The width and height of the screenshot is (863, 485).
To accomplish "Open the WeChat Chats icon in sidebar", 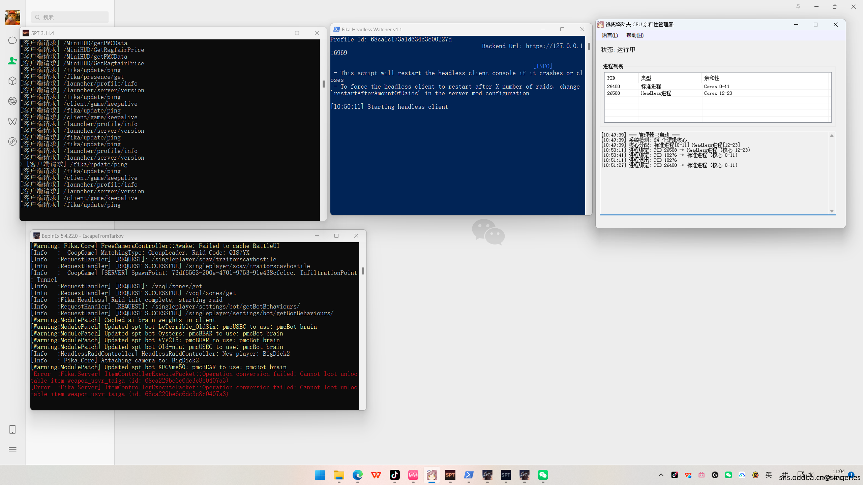I will tap(12, 40).
